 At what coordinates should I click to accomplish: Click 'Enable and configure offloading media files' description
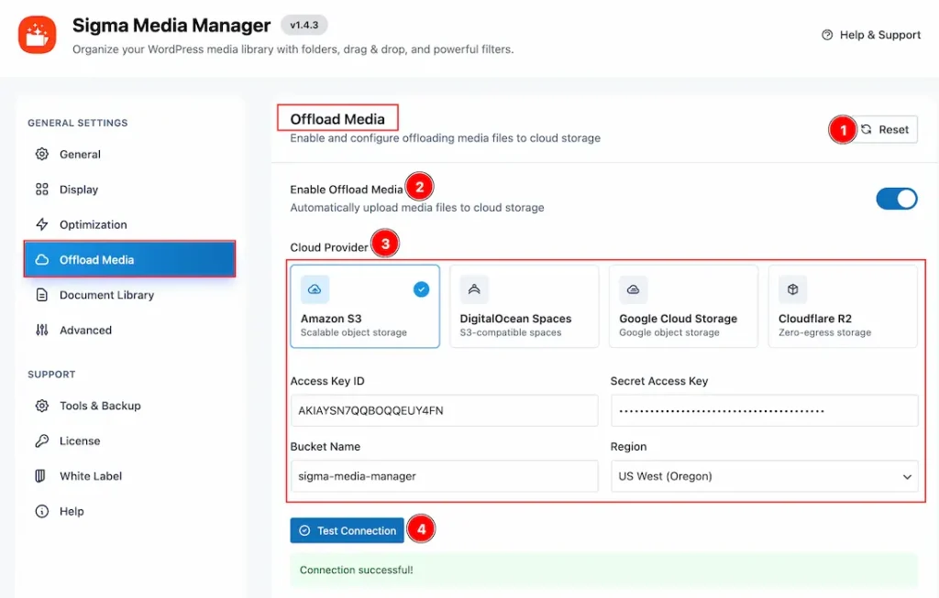tap(445, 138)
